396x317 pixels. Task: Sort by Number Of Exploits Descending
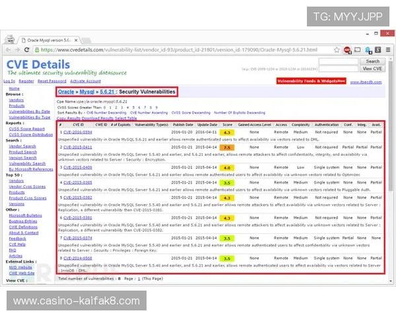pos(240,113)
